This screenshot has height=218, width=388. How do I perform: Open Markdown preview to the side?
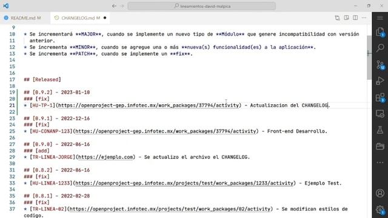click(346, 18)
